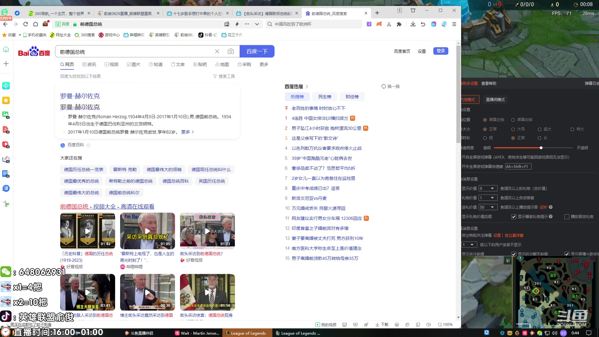Switch to 资讯 search tab

pyautogui.click(x=89, y=65)
